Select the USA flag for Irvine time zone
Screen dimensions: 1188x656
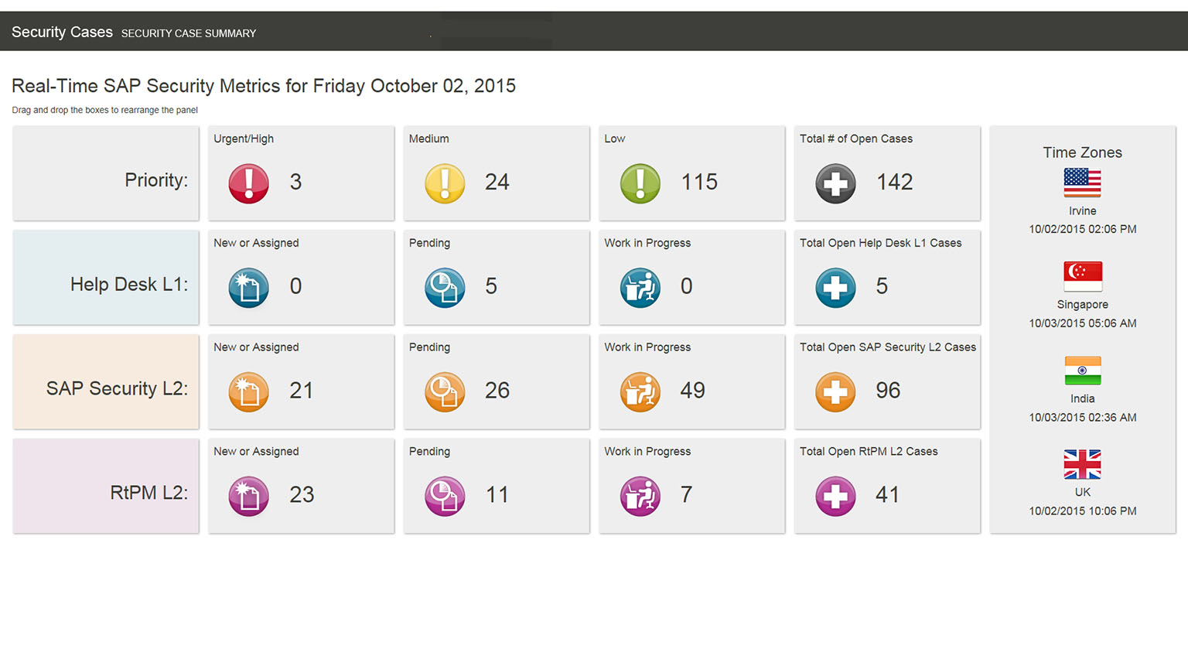pos(1082,183)
